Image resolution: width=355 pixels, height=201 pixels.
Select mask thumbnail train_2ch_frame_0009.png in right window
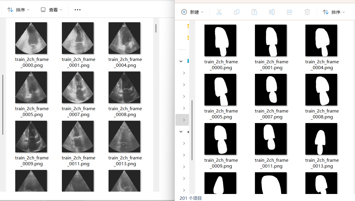220,139
